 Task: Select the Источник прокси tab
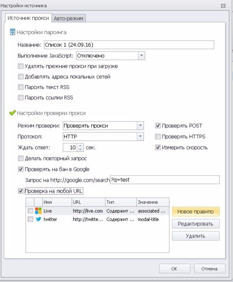click(28, 18)
